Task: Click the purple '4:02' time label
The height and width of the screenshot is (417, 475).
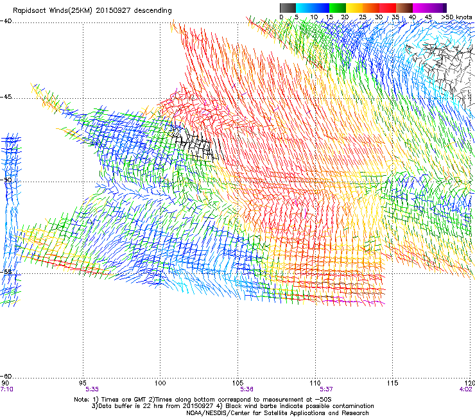Action: click(x=466, y=389)
